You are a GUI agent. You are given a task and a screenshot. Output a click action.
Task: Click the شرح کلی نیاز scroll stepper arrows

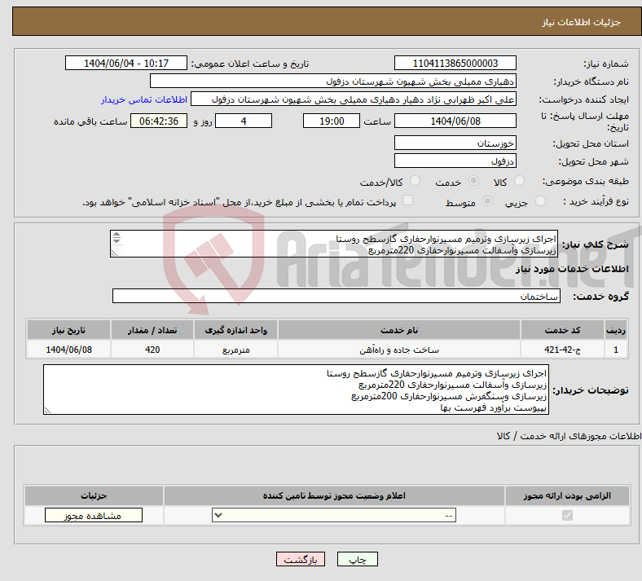117,237
